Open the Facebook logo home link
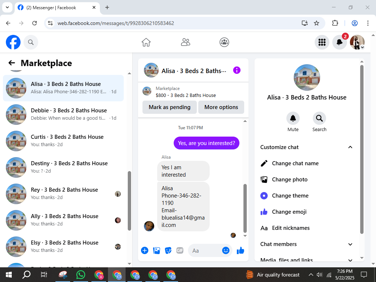Screen dimensions: 376x282 click(x=13, y=42)
